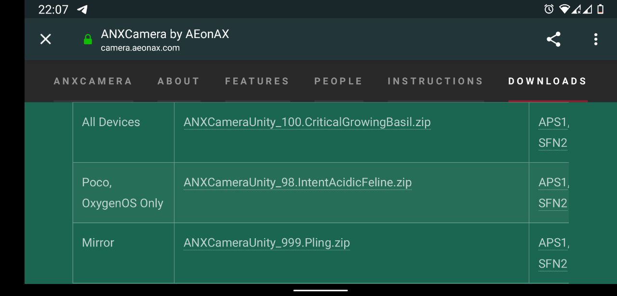Tap the alarm icon in status bar

[549, 9]
